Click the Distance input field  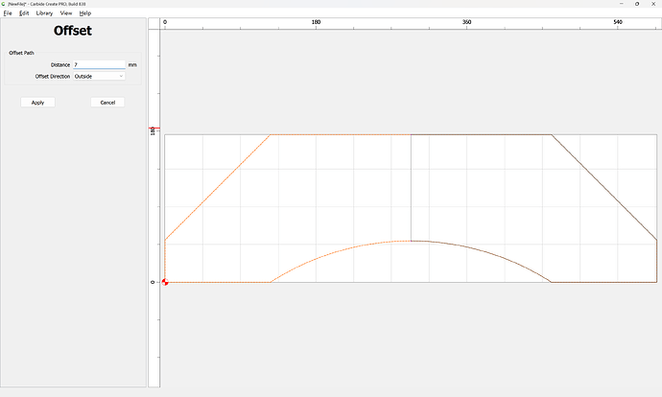(98, 64)
